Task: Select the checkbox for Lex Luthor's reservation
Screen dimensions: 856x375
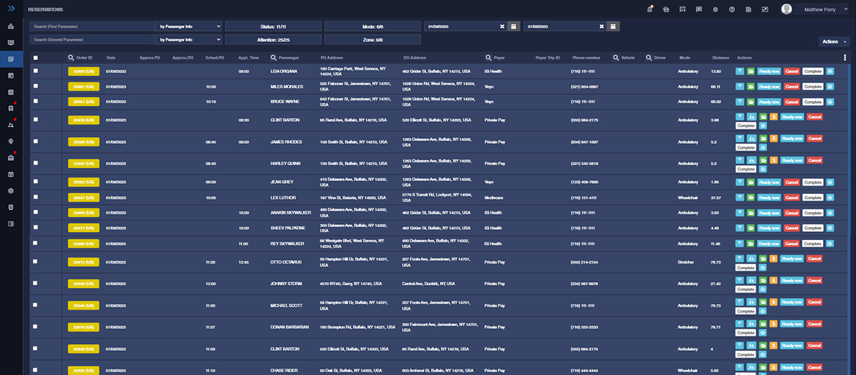Action: tap(36, 197)
